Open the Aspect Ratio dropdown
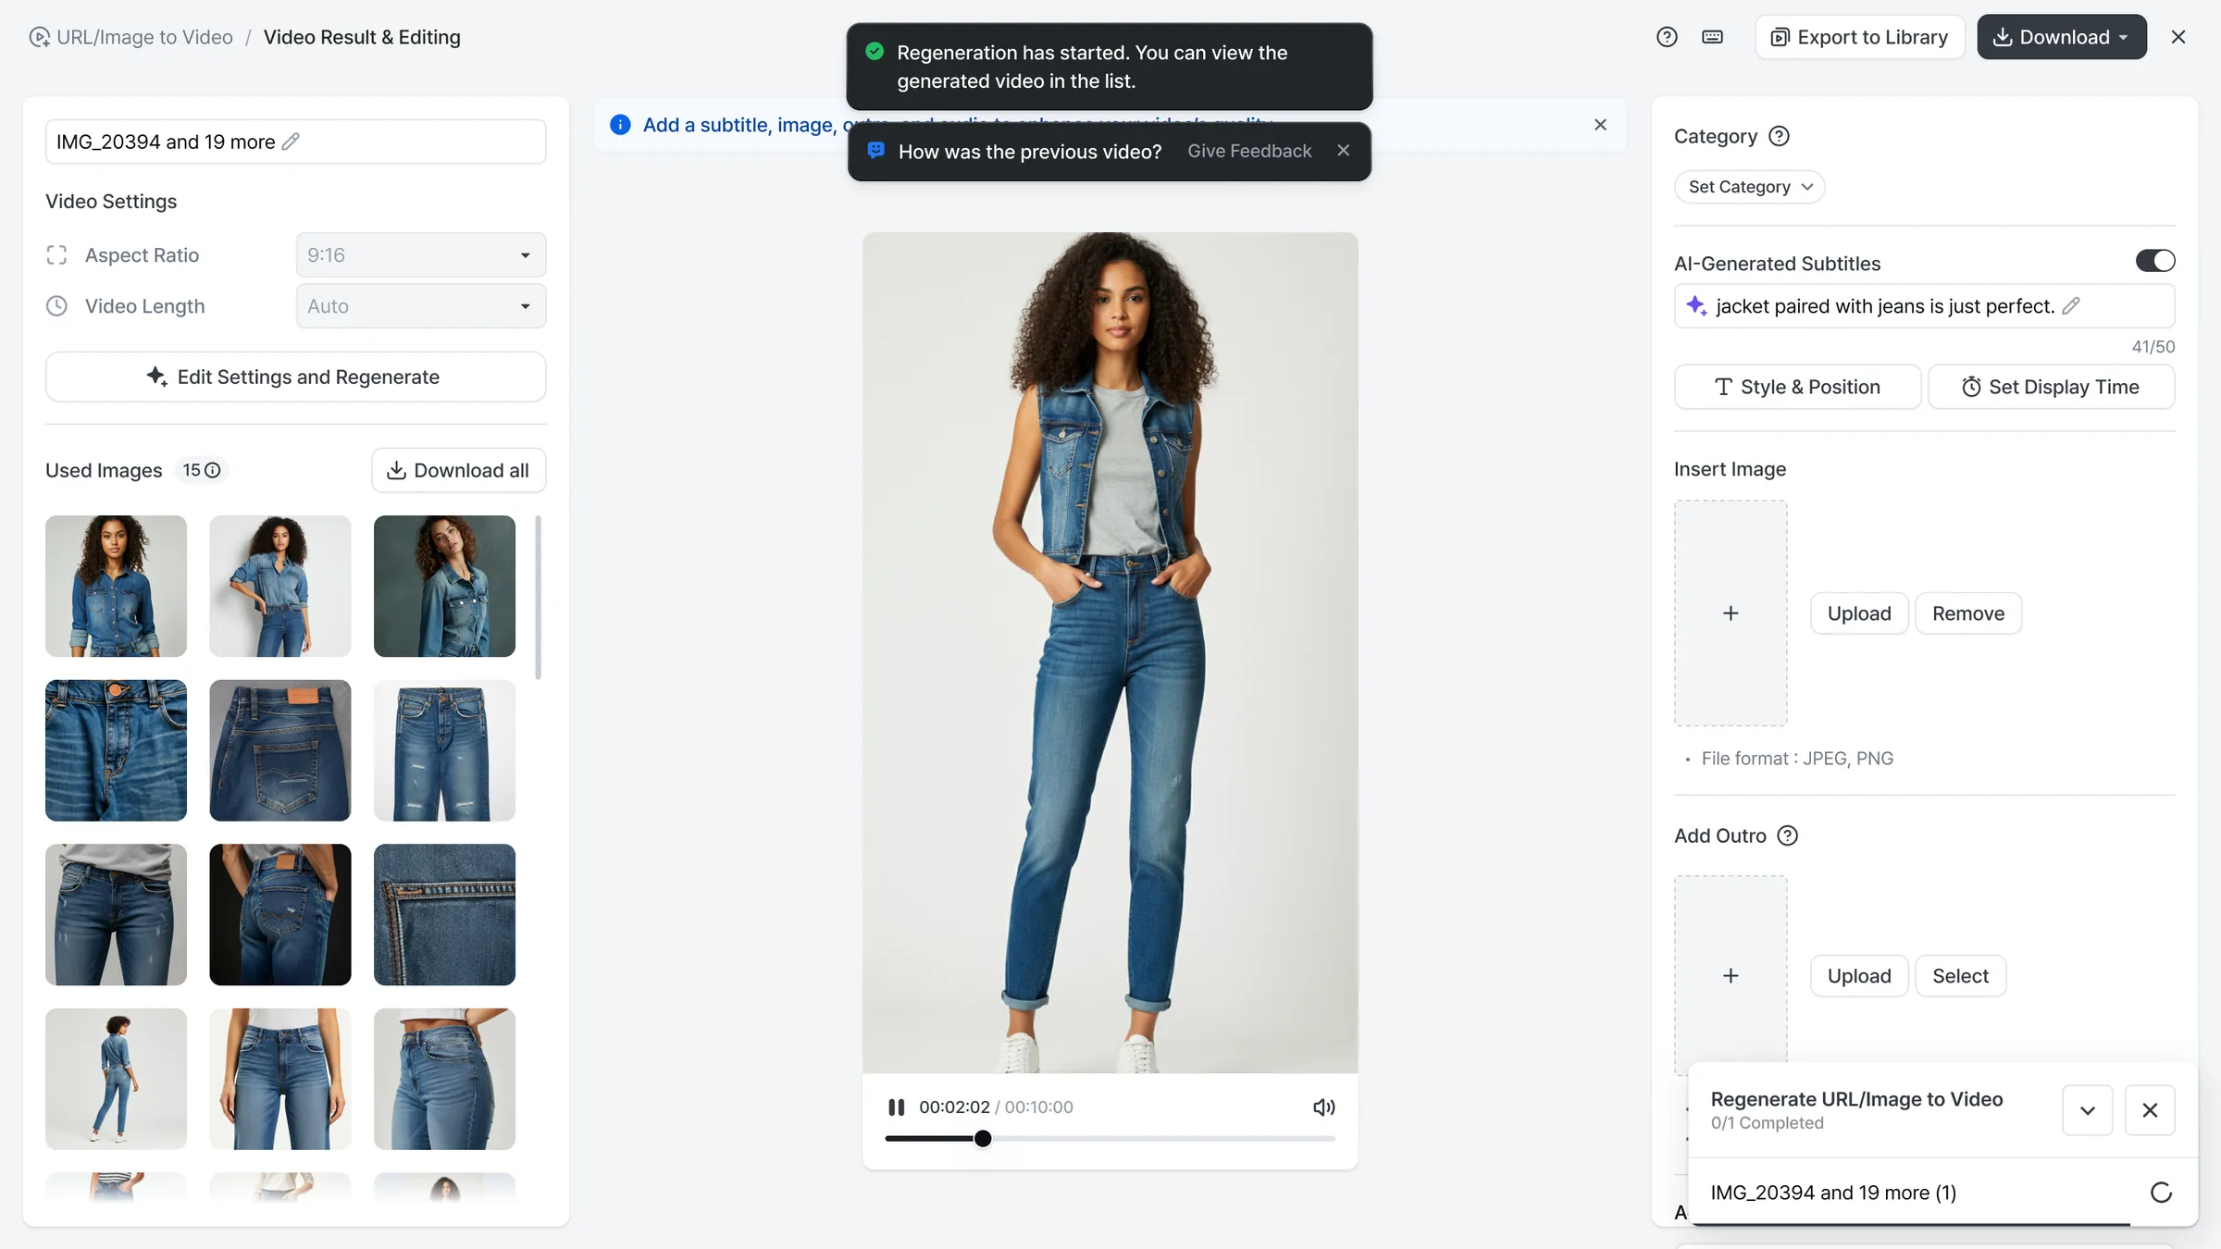This screenshot has height=1249, width=2221. tap(421, 254)
